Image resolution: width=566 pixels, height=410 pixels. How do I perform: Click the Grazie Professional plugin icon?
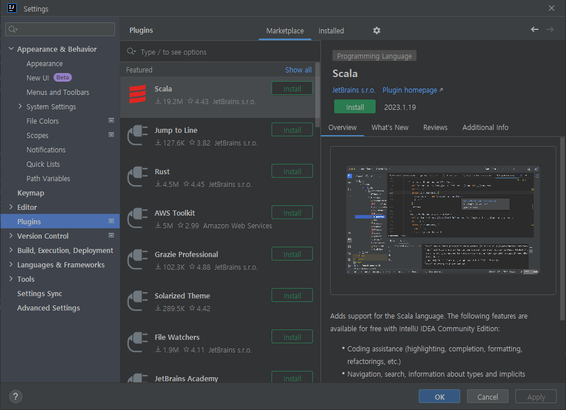coord(137,259)
